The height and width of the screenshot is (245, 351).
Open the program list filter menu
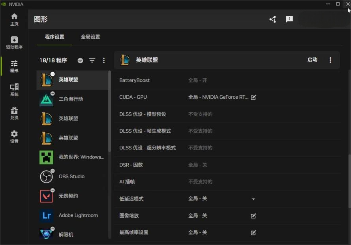click(92, 60)
